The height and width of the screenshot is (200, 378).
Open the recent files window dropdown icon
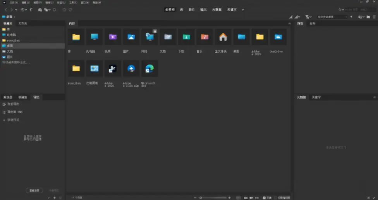pyautogui.click(x=361, y=17)
